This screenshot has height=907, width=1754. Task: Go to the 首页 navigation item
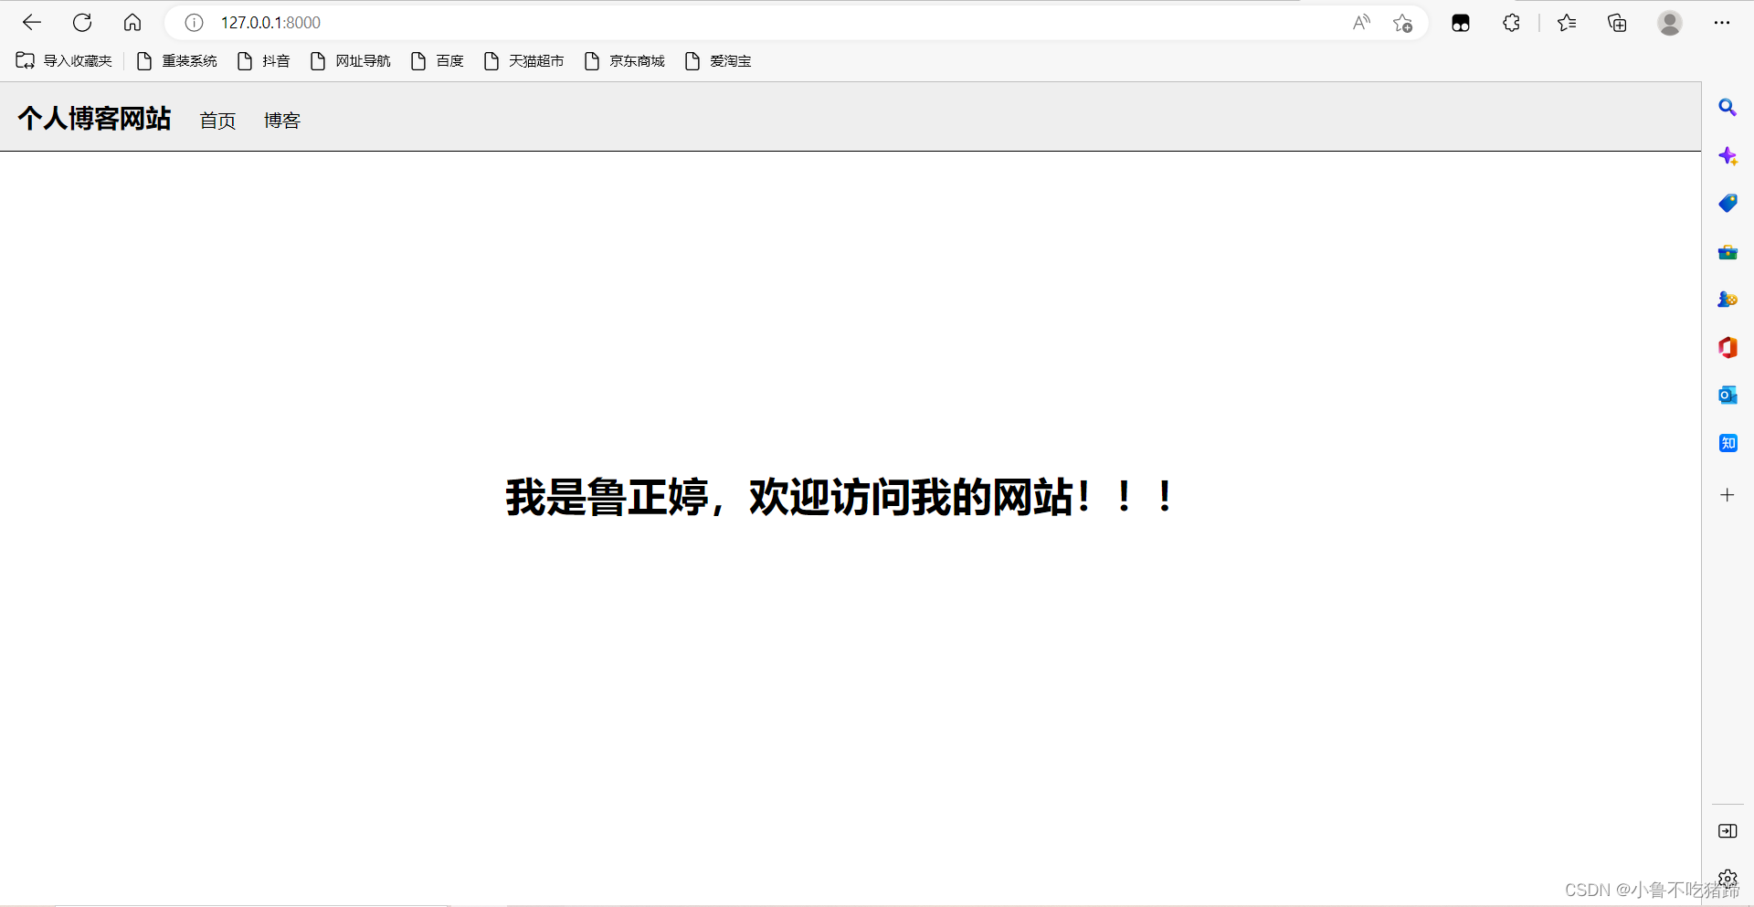(218, 121)
